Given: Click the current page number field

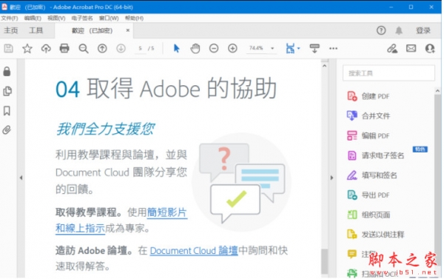Looking at the screenshot, I should [140, 48].
